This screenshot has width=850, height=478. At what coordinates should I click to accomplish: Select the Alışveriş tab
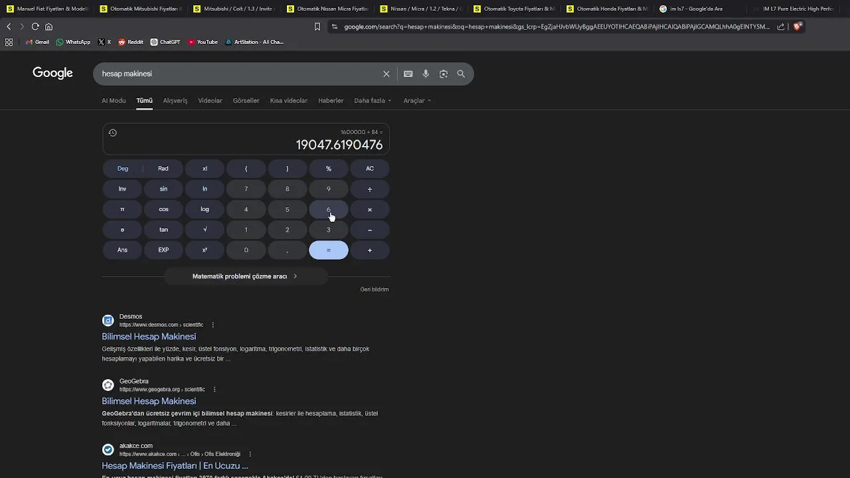[x=175, y=101]
